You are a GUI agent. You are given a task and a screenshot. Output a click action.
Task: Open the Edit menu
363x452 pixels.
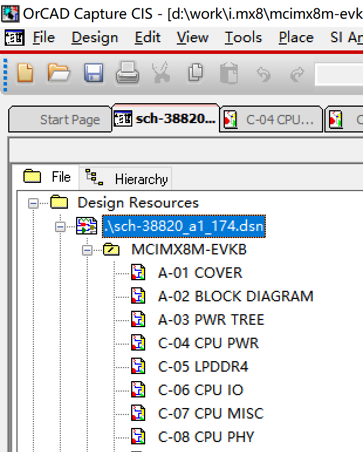(x=148, y=38)
